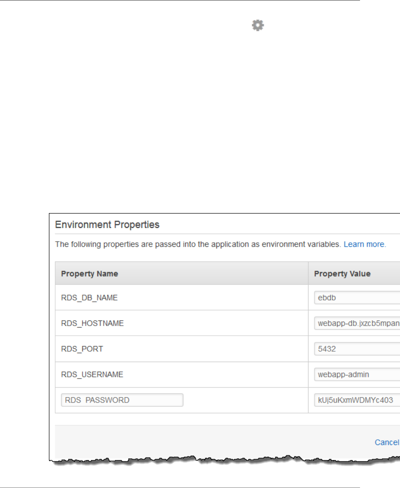
Task: Select the RDS_USERNAME property label
Action: (92, 374)
